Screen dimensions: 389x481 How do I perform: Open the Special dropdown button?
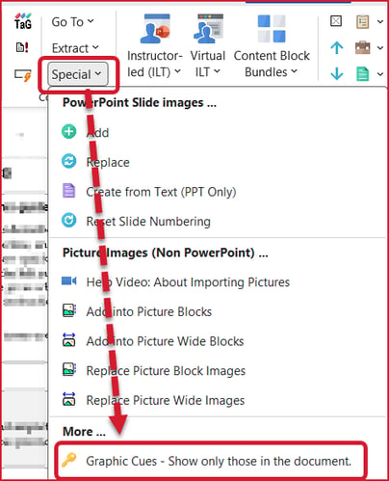[x=77, y=74]
